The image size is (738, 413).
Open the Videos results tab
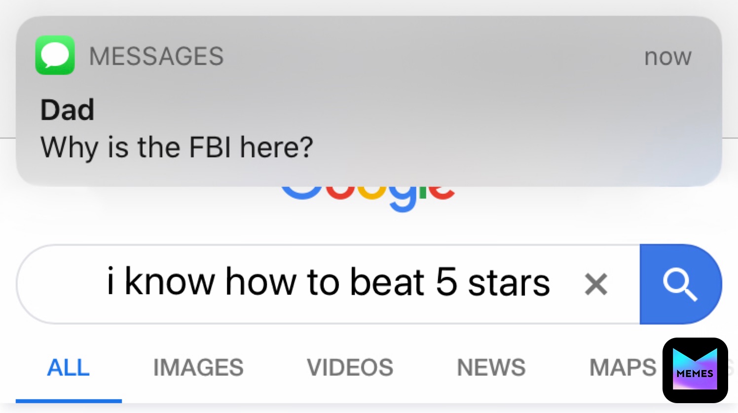click(350, 368)
